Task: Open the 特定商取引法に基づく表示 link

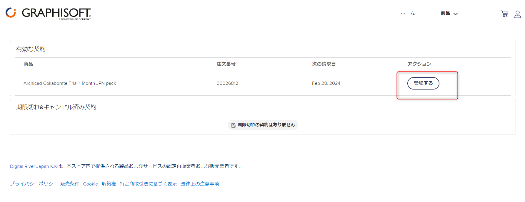Action: [x=148, y=184]
